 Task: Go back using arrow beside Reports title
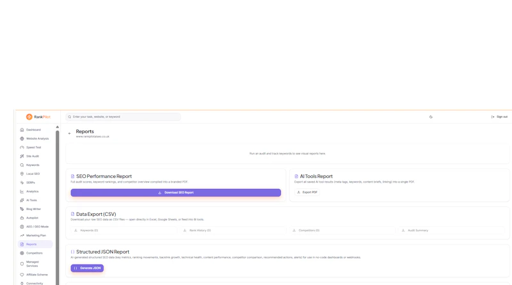point(69,133)
